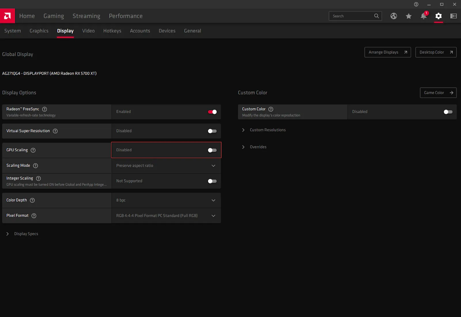The image size is (461, 317).
Task: Disable the Radeon FreeSync toggle
Action: [212, 112]
